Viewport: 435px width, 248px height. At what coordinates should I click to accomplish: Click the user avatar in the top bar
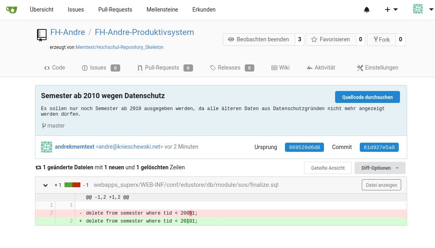[x=417, y=9]
